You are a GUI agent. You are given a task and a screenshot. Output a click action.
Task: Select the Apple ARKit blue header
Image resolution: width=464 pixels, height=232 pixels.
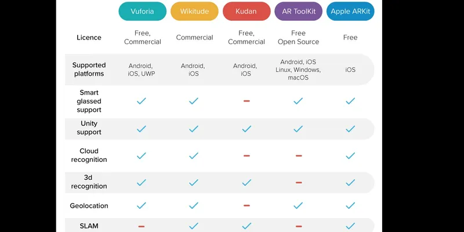click(350, 11)
